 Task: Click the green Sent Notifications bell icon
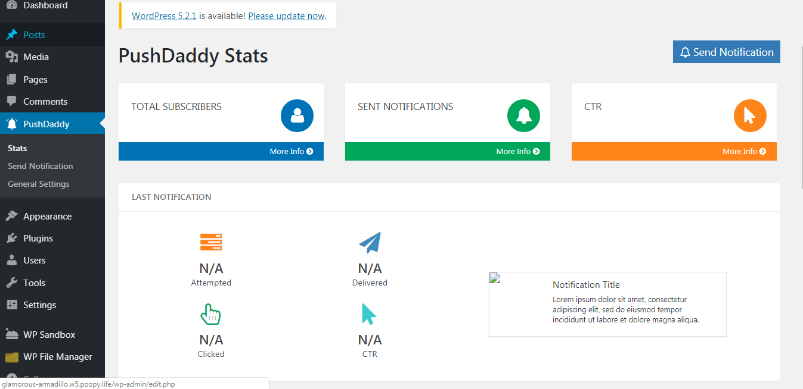click(x=523, y=115)
